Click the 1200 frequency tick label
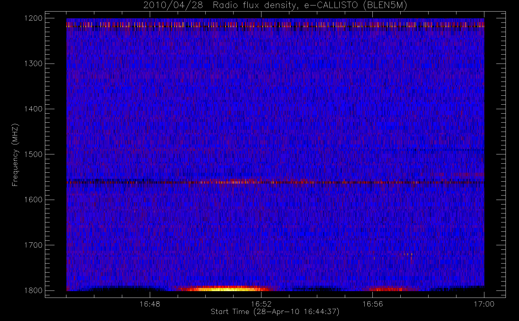519x321 pixels. click(33, 18)
